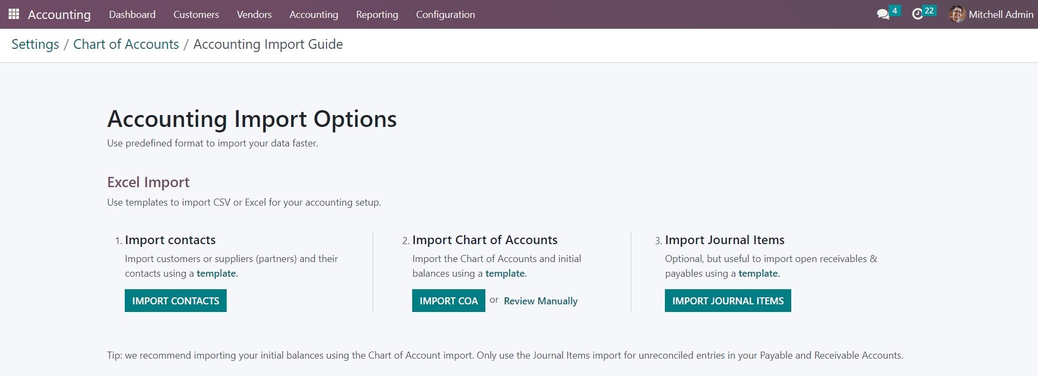Click the Import Journal Items button
Viewport: 1038px width, 376px height.
pyautogui.click(x=728, y=301)
